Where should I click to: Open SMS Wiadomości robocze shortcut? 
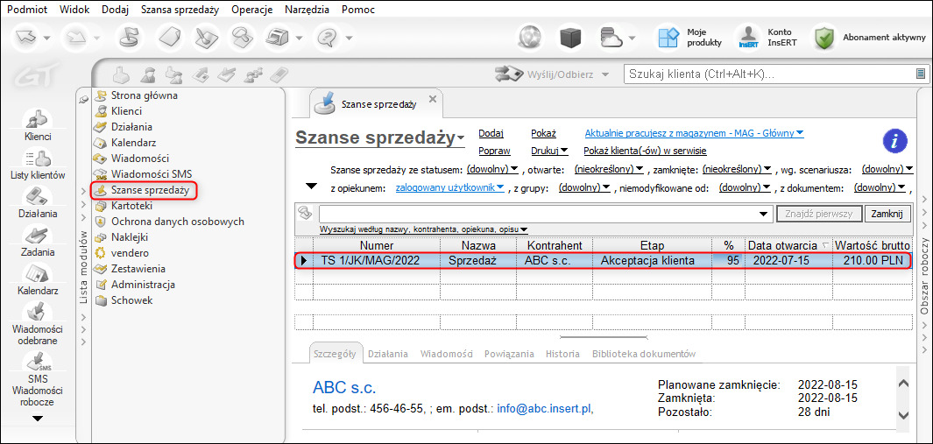coord(38,378)
